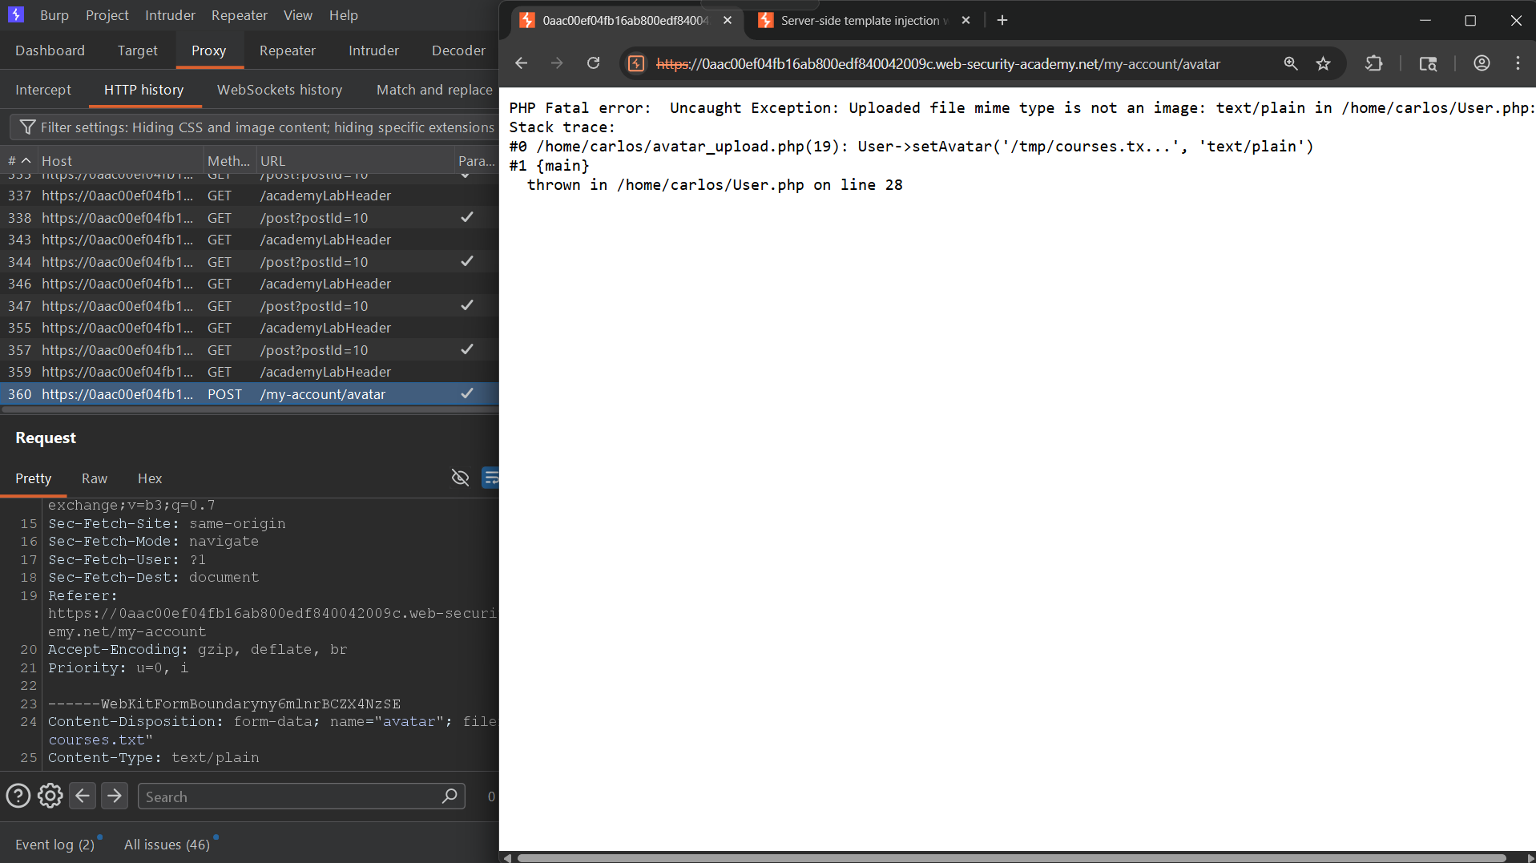Switch to the Target tab
This screenshot has width=1536, height=863.
pyautogui.click(x=138, y=50)
